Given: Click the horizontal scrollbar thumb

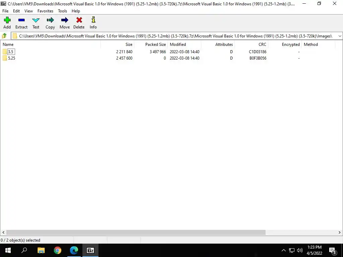Looking at the screenshot, I should (x=136, y=232).
